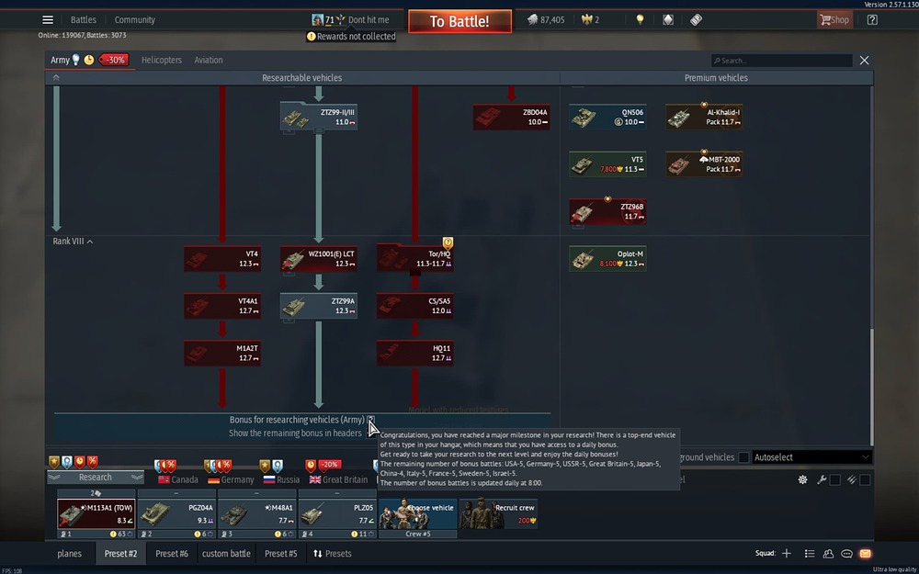Click the -30% discount tag on Army tab
The height and width of the screenshot is (574, 919).
(114, 60)
